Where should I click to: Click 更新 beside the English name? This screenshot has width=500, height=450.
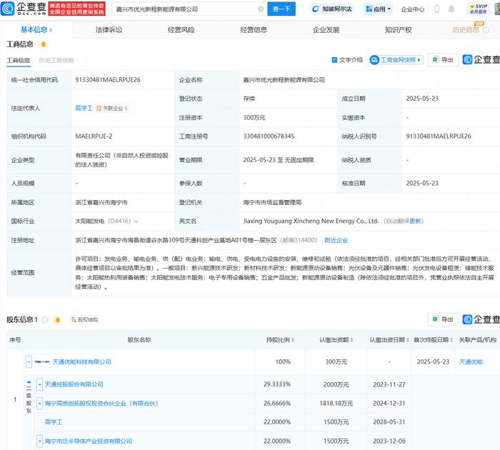[416, 221]
